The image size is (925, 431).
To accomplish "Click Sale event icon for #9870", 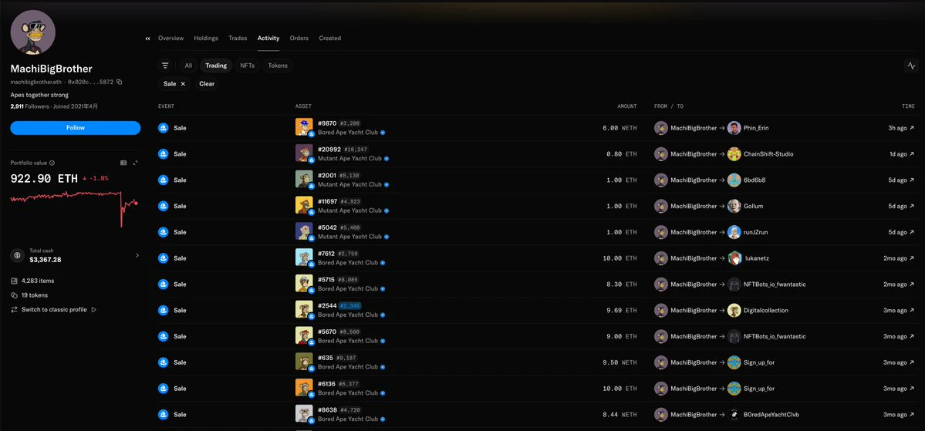I will [x=164, y=128].
